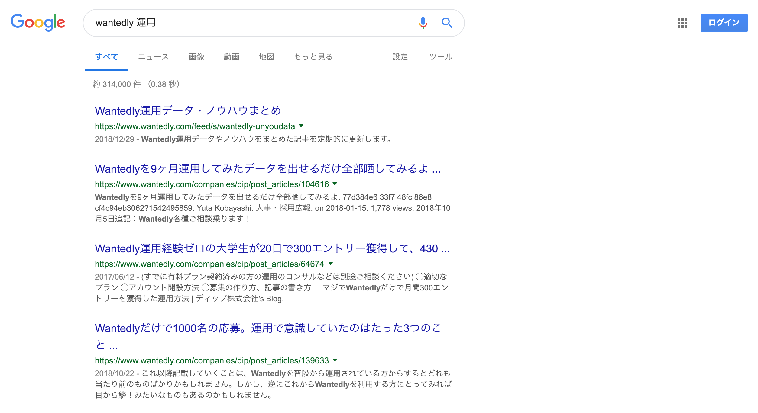758x413 pixels.
Task: Expand dropdown arrow next to post_articles/104616 URL
Action: 335,184
